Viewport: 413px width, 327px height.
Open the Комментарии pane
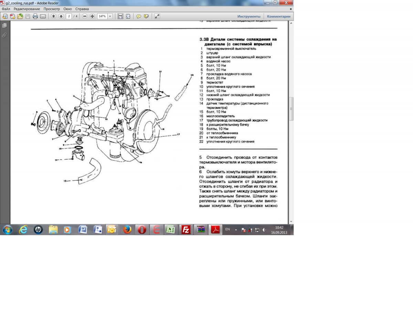pyautogui.click(x=278, y=16)
